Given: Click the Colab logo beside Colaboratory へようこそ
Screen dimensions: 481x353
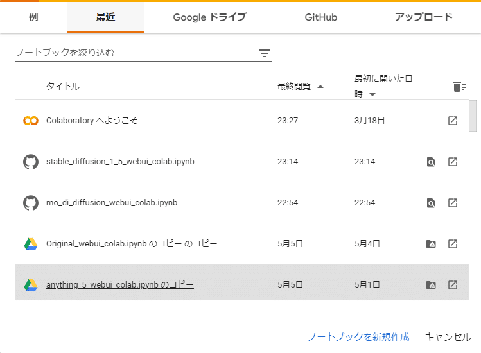Looking at the screenshot, I should pyautogui.click(x=31, y=121).
